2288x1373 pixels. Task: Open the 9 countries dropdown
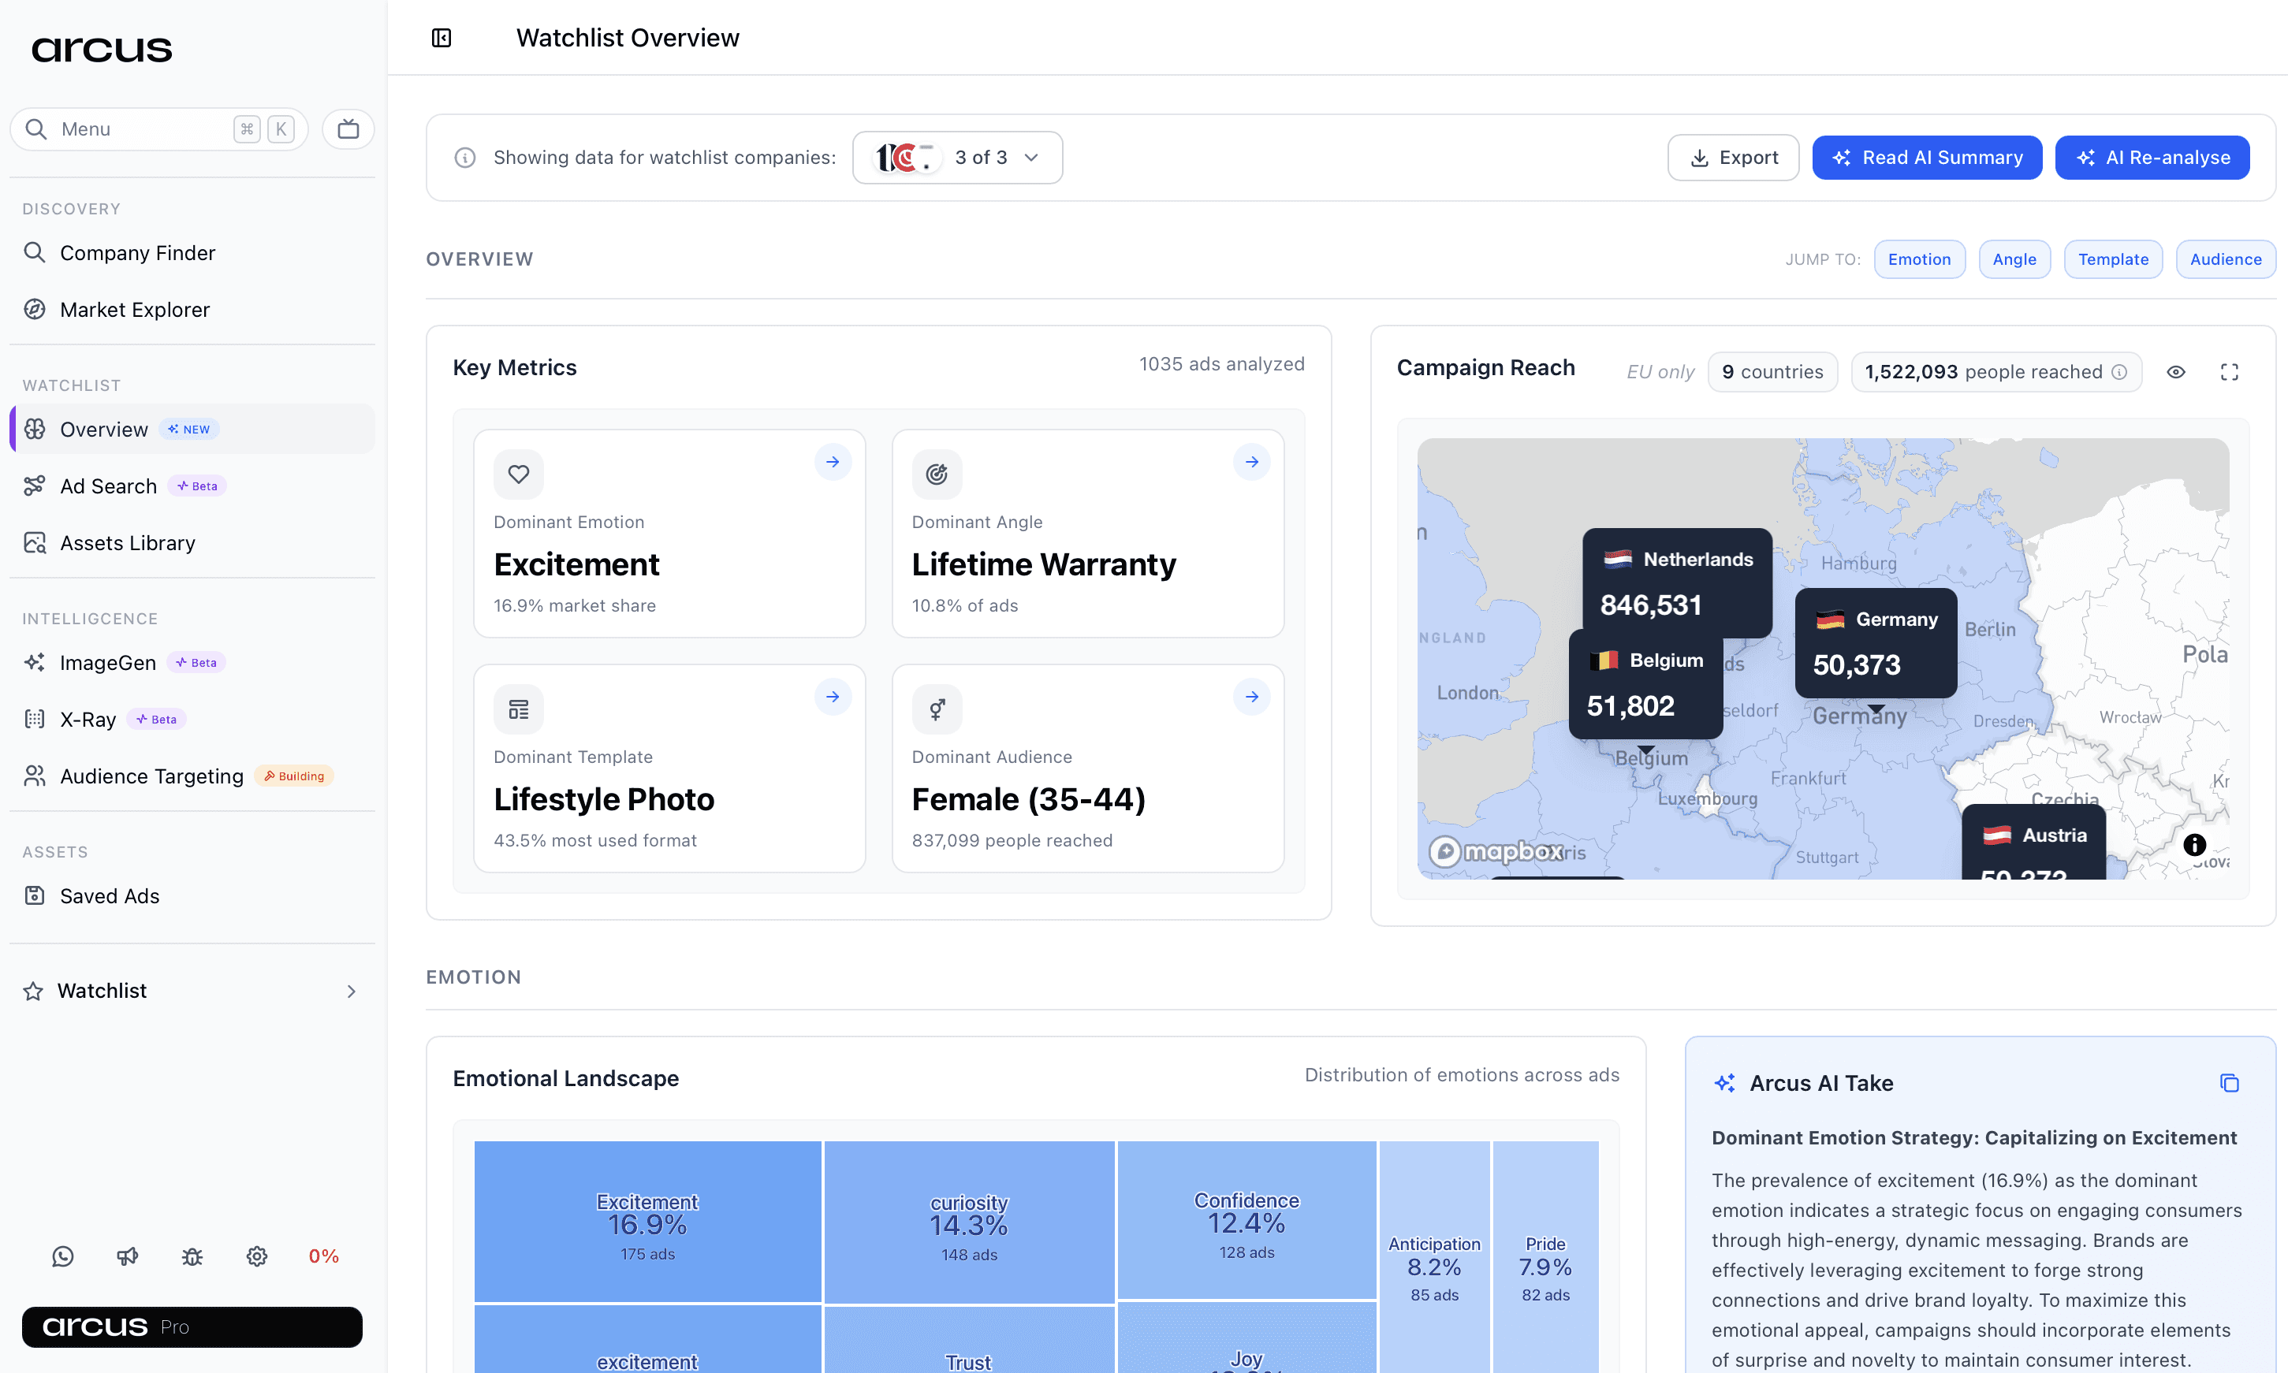pos(1772,371)
